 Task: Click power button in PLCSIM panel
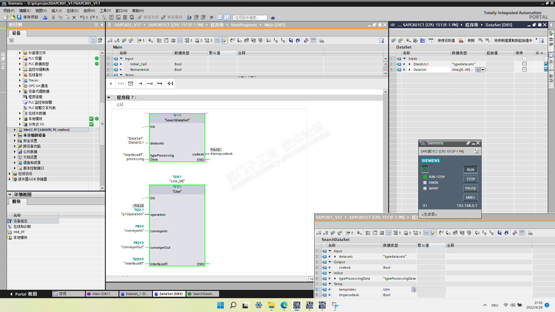click(425, 169)
